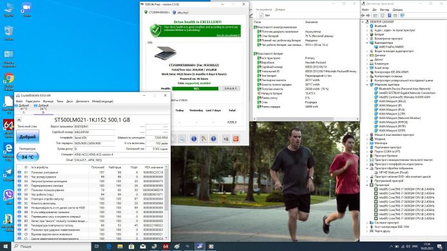Open the Файл menu in CrystalDiskInfo
447x251 pixels.
tap(19, 101)
